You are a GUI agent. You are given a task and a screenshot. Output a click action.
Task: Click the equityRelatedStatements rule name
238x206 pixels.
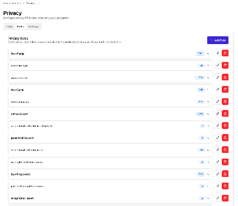[x=27, y=162]
